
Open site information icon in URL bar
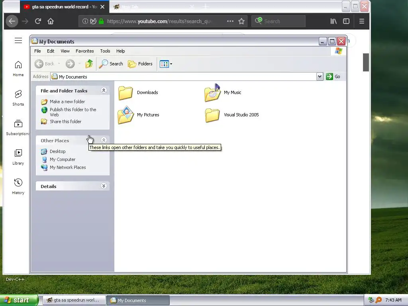[85, 21]
